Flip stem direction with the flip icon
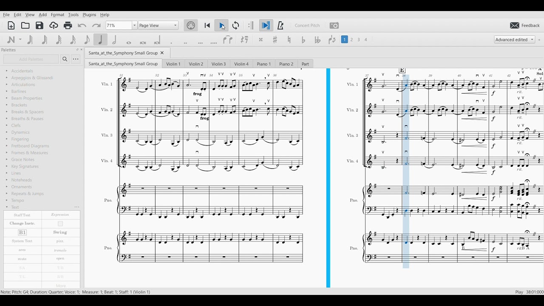The height and width of the screenshot is (306, 544). pos(332,40)
